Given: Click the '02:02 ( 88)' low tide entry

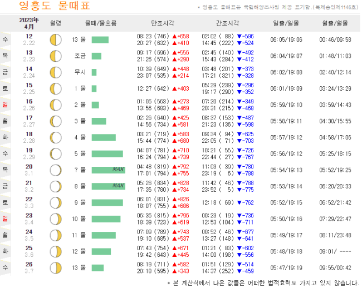Looking at the screenshot, I should pyautogui.click(x=218, y=36).
